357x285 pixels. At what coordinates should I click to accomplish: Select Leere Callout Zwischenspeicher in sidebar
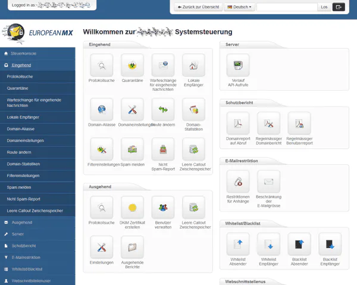(x=37, y=211)
